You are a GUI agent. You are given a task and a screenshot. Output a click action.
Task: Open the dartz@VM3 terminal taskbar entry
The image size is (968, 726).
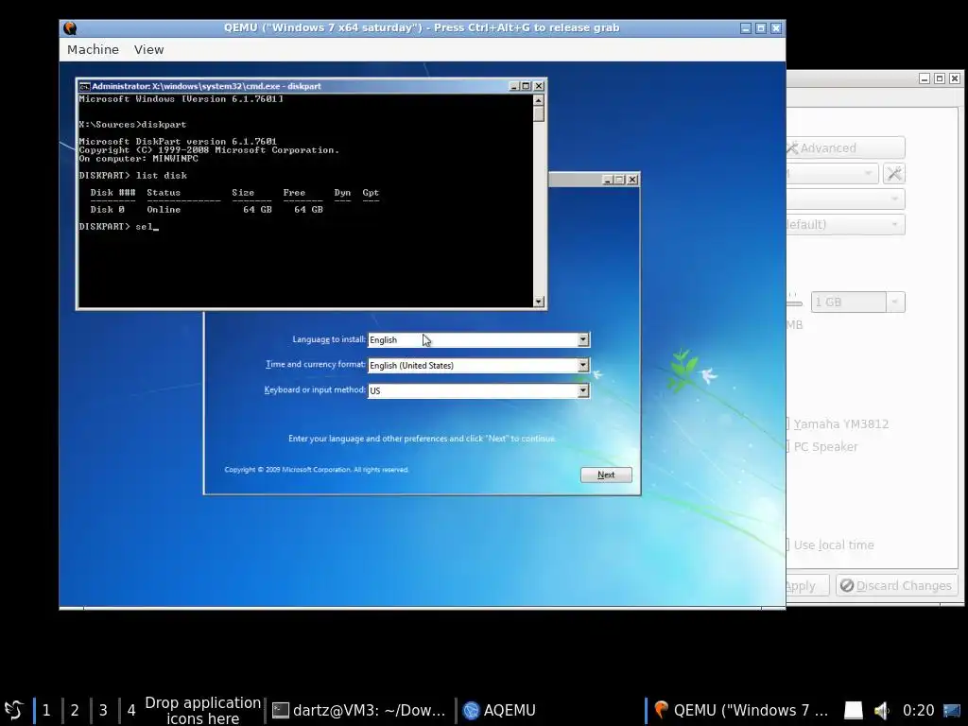click(x=359, y=710)
